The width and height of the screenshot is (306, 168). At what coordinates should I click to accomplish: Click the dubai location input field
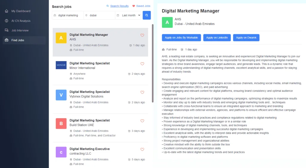pyautogui.click(x=100, y=15)
